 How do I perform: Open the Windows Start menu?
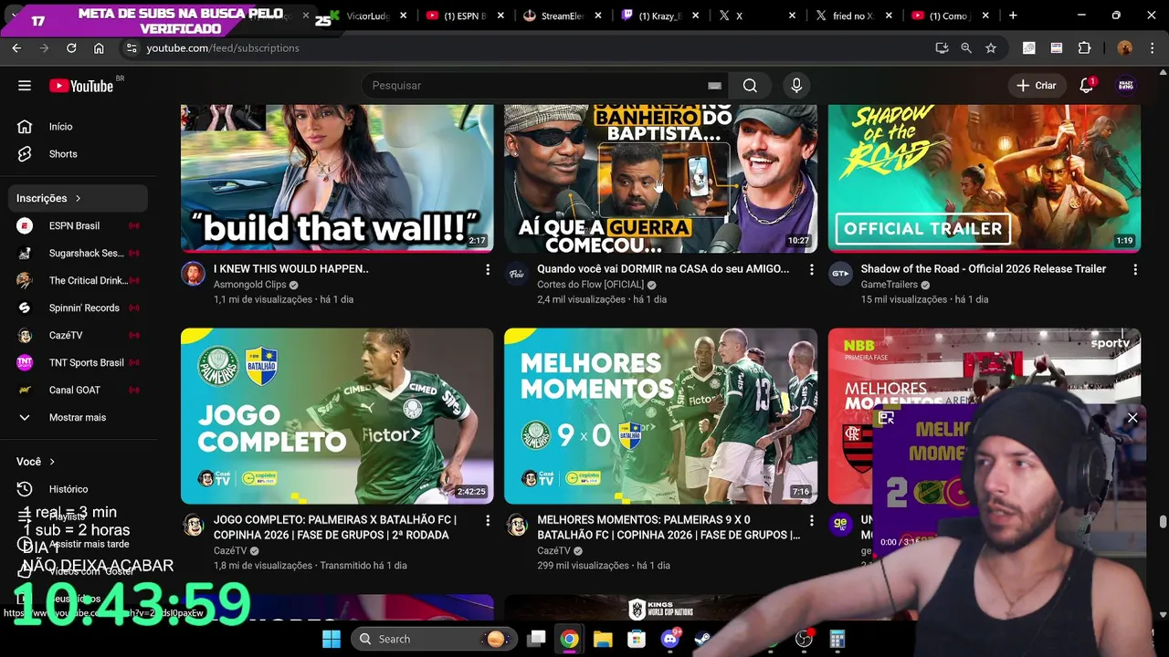pos(332,639)
